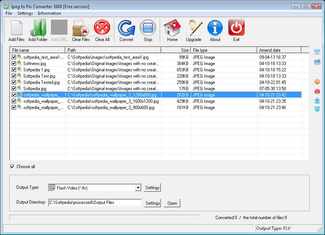The width and height of the screenshot is (325, 235).
Task: Click the Stop toolbar icon
Action: 148,28
